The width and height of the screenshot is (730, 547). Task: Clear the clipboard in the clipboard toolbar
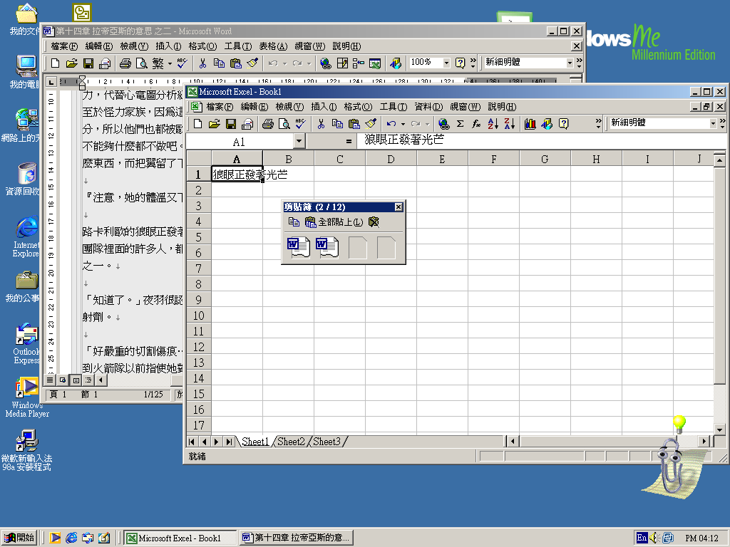coord(374,222)
